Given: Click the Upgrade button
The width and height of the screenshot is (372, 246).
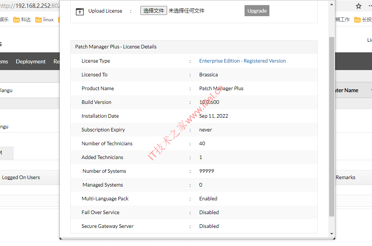Looking at the screenshot, I should coord(257,11).
